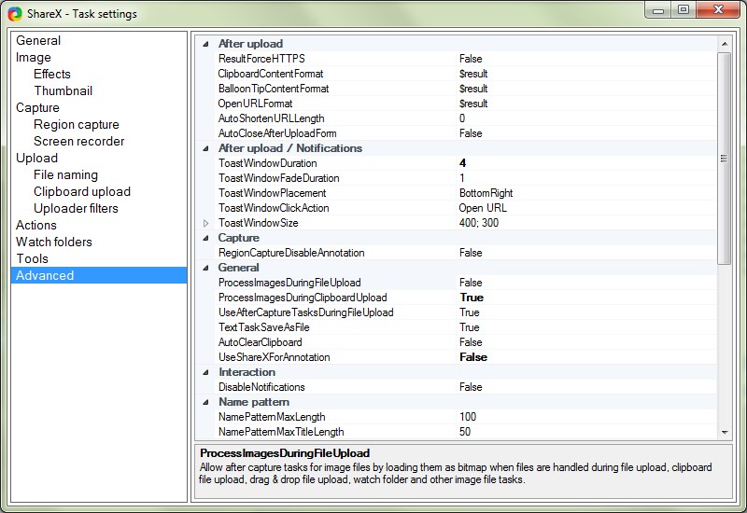Image resolution: width=747 pixels, height=513 pixels.
Task: Edit the NamePatternMaxLength value 100
Action: (x=586, y=417)
